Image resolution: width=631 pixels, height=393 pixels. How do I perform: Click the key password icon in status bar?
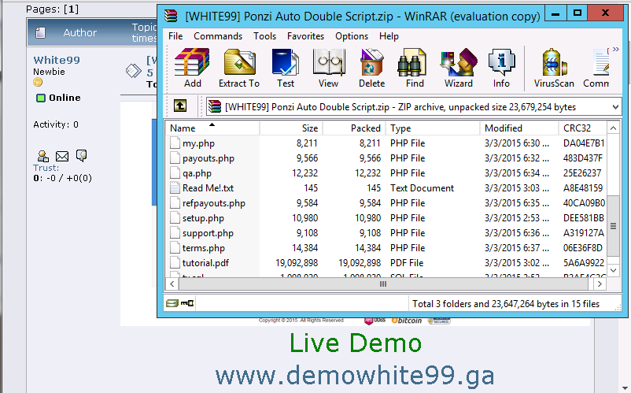click(x=187, y=303)
